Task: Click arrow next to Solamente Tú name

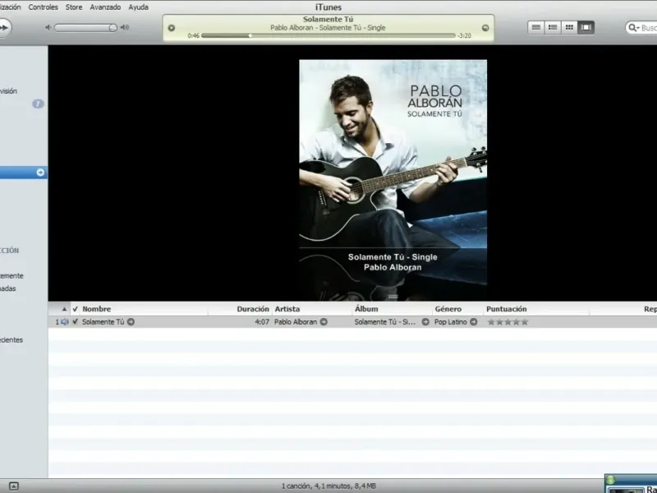Action: click(131, 322)
